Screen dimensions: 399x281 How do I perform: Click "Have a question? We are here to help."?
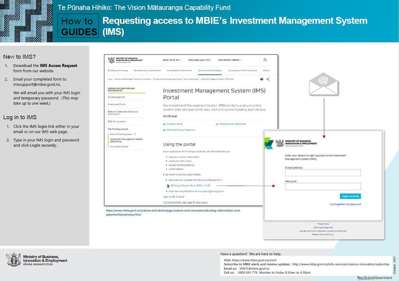tap(251, 254)
